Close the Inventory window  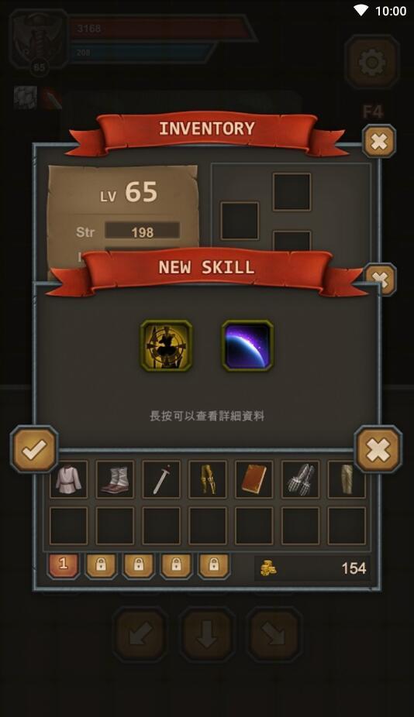coord(379,141)
